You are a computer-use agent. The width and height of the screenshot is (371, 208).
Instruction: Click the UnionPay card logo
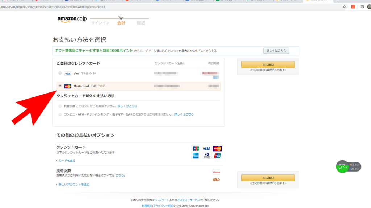[x=217, y=156]
